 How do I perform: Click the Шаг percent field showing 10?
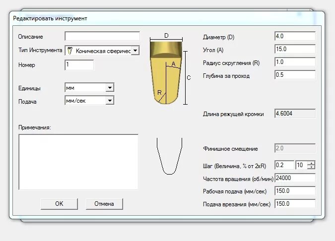(301, 165)
